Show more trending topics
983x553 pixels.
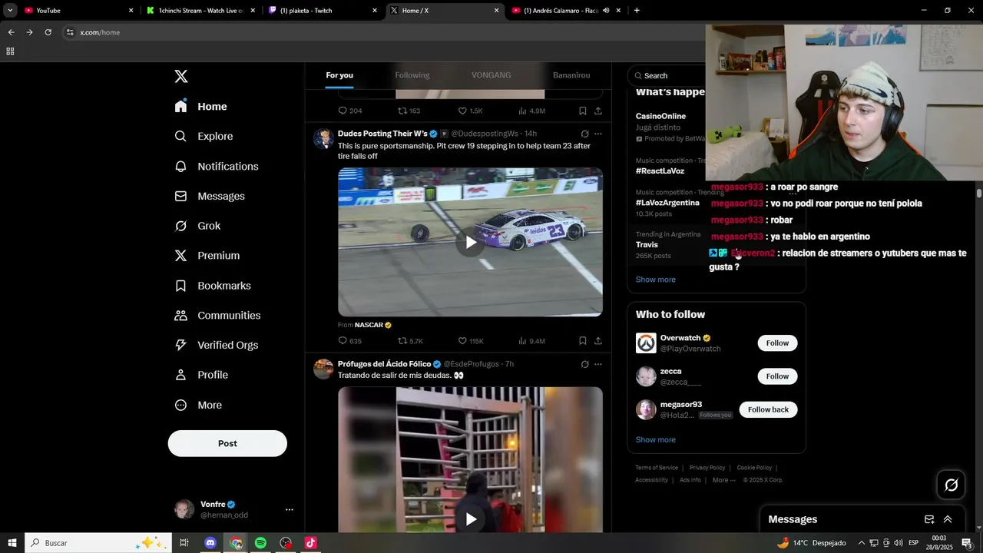point(656,280)
